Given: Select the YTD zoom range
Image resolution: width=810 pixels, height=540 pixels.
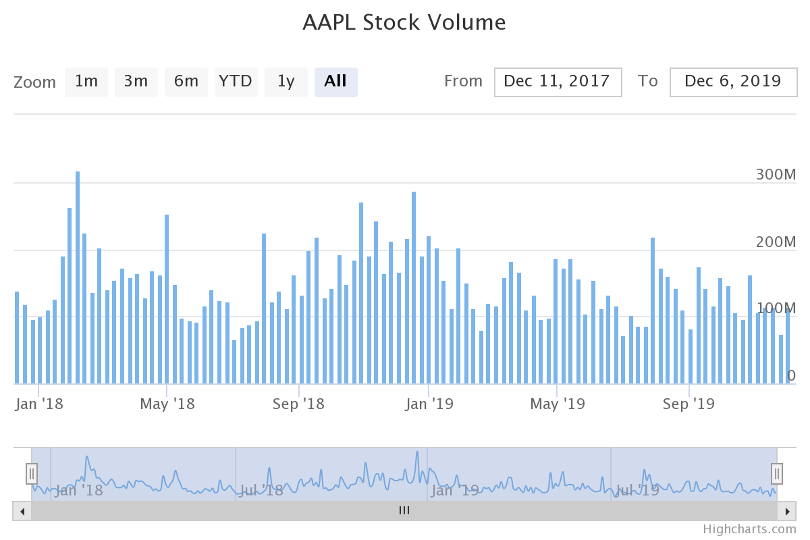Looking at the screenshot, I should (x=236, y=82).
